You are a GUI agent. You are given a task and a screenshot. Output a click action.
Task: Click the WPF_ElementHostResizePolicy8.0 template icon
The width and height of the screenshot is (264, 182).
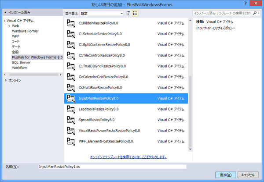[71, 141]
